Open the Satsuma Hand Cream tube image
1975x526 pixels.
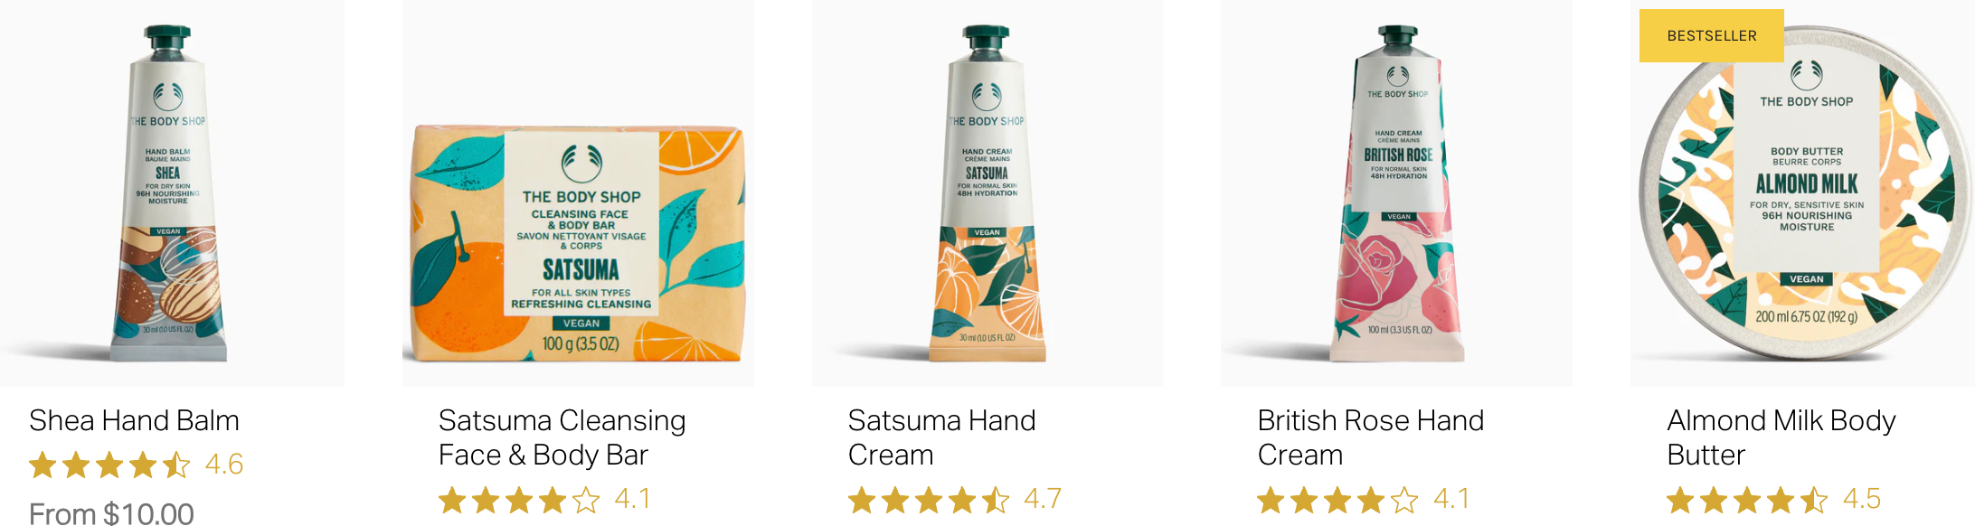click(x=987, y=193)
